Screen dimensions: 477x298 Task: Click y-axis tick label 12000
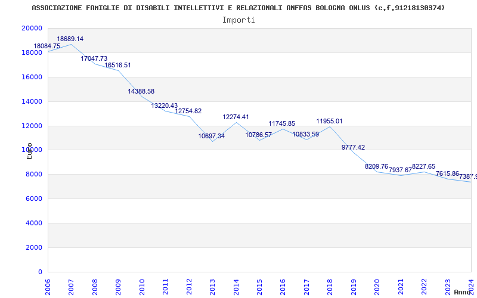[32, 126]
